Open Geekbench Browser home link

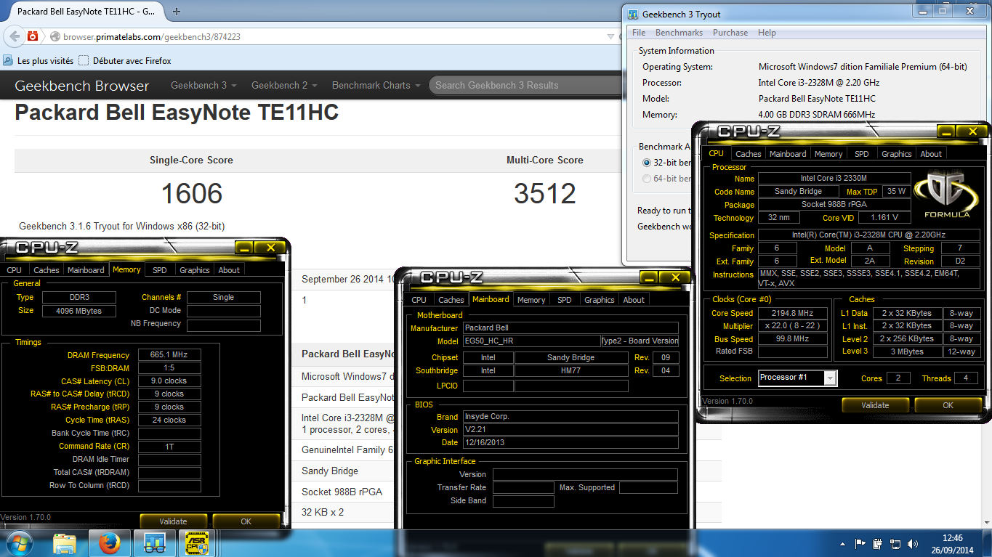click(81, 86)
